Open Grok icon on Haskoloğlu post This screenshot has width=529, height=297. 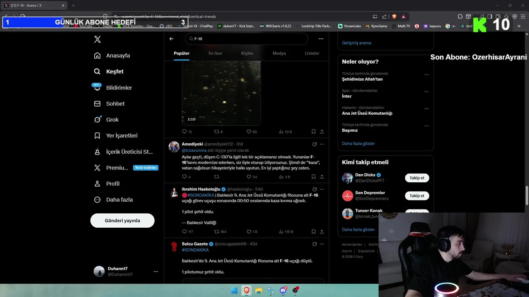click(315, 189)
